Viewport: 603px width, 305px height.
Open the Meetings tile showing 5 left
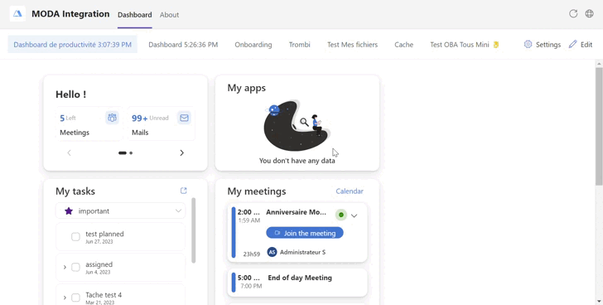[x=89, y=123]
